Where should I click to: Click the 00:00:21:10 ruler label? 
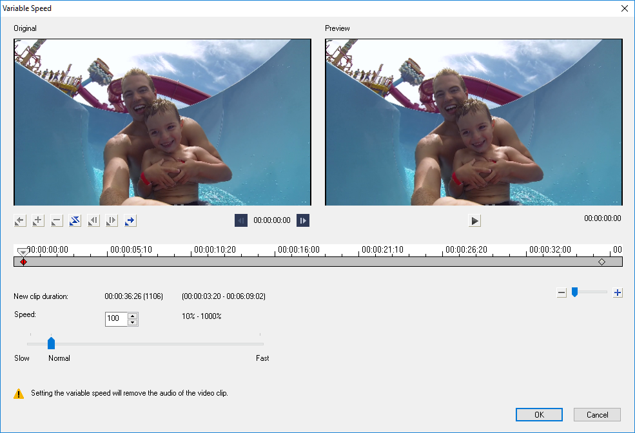383,249
